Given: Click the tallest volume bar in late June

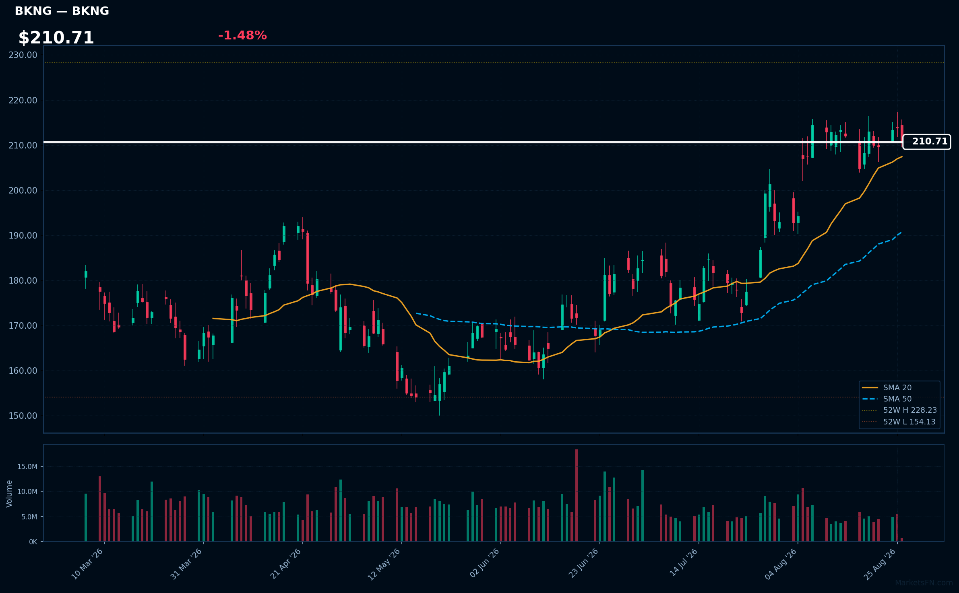Looking at the screenshot, I should pos(577,495).
